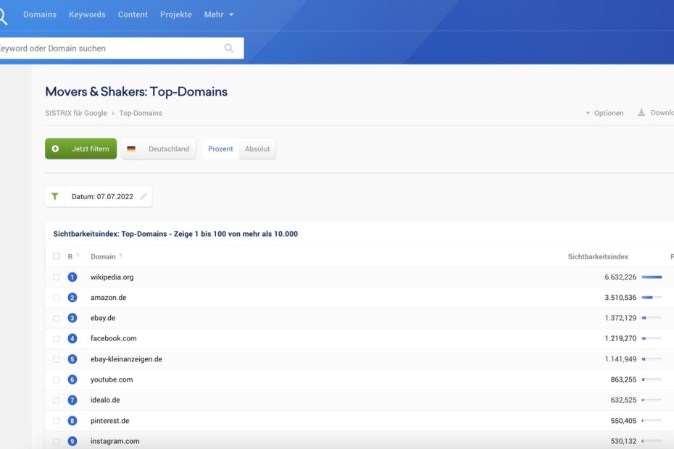Open the amazon.de domain link
Screen dimensions: 674x449
coord(108,298)
